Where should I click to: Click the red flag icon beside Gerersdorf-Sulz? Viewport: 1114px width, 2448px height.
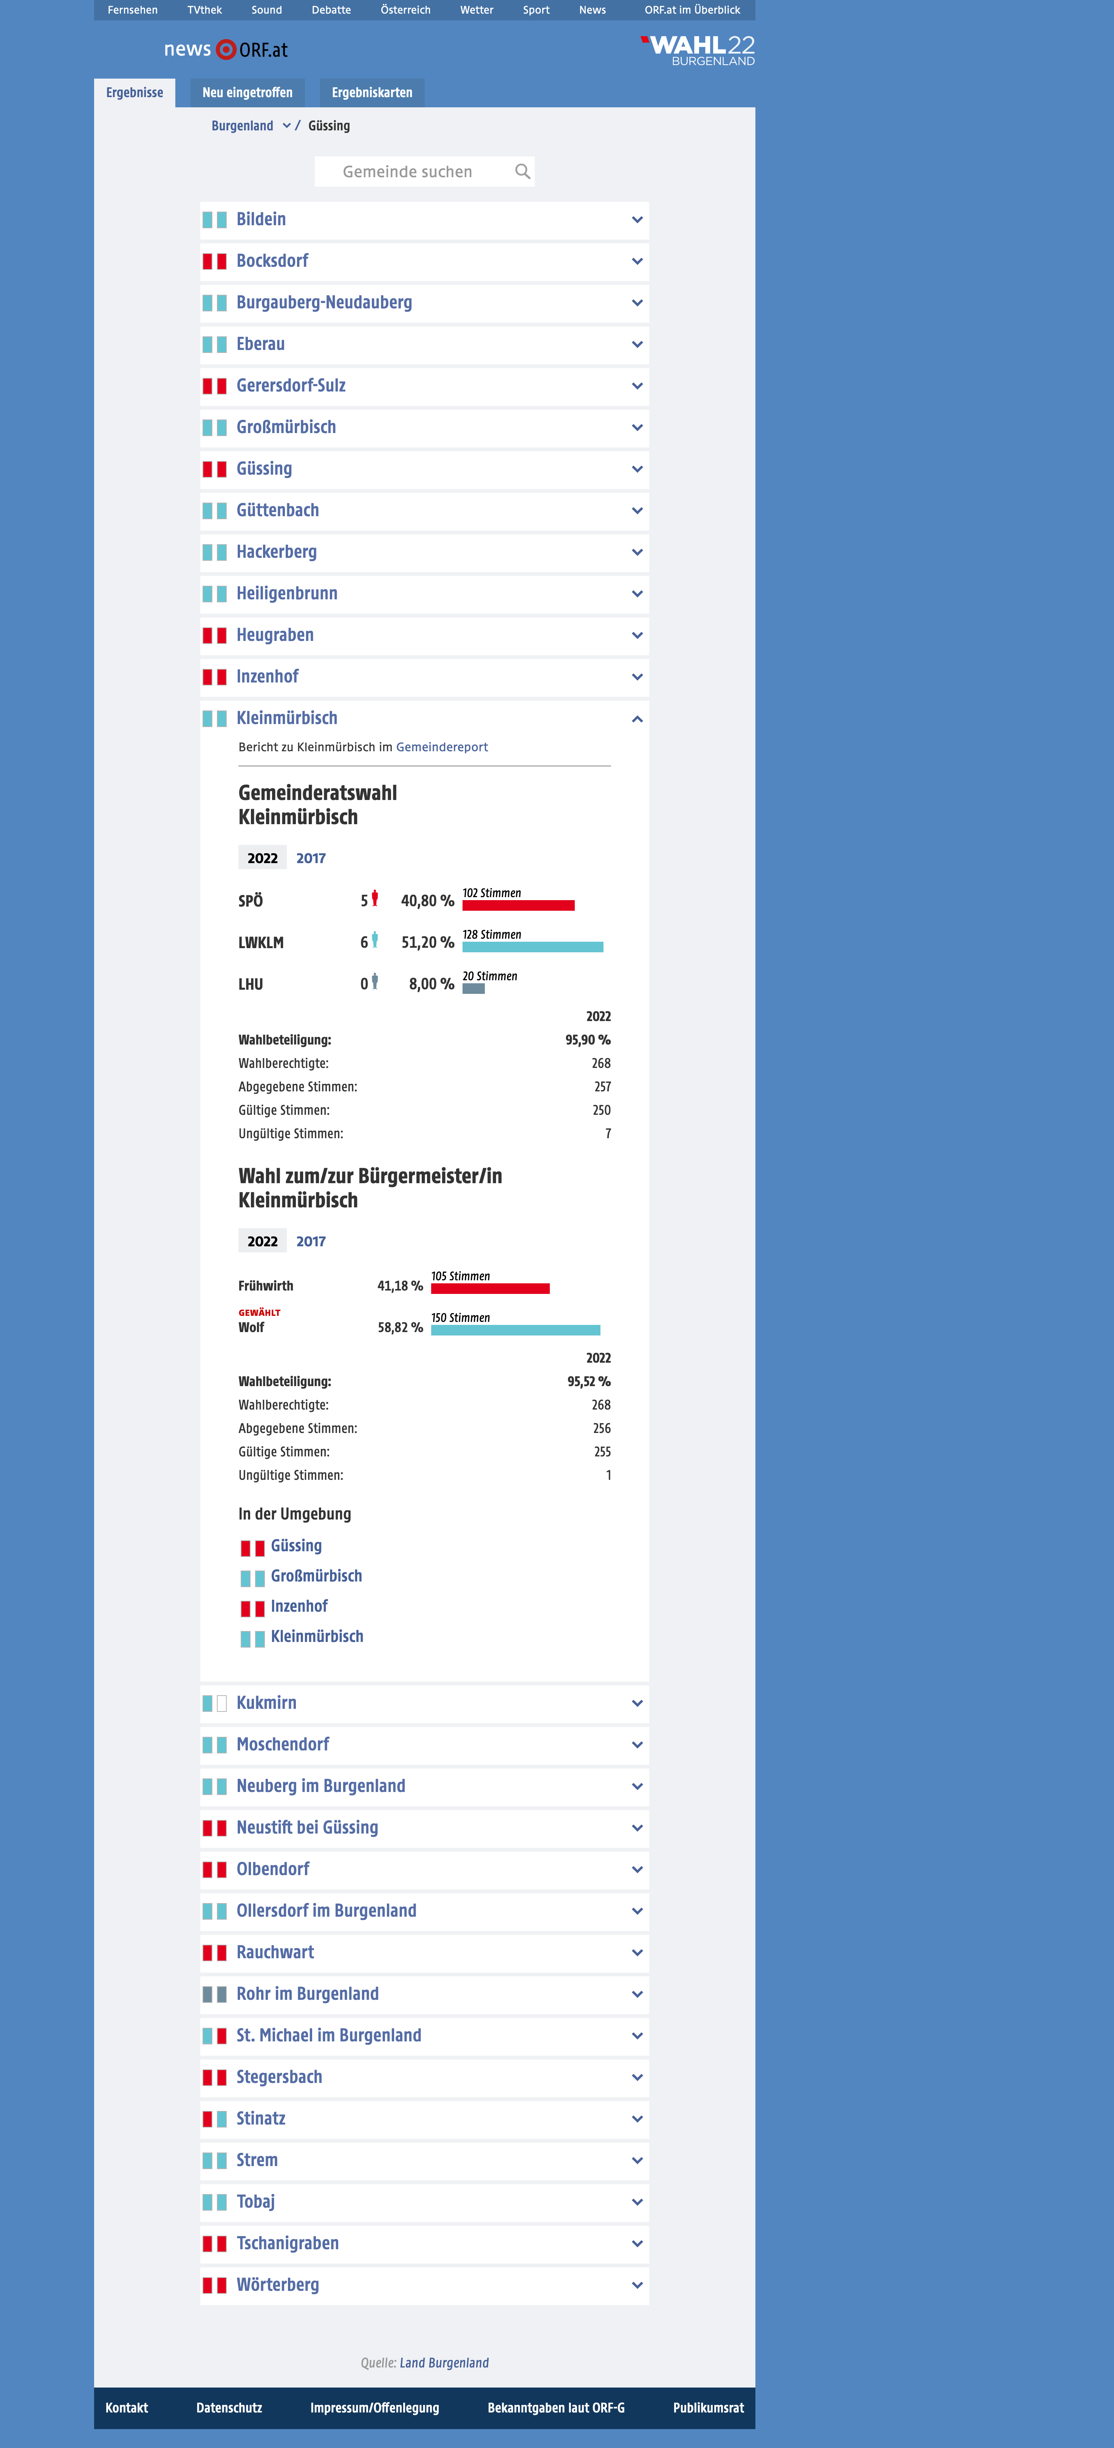pos(214,386)
